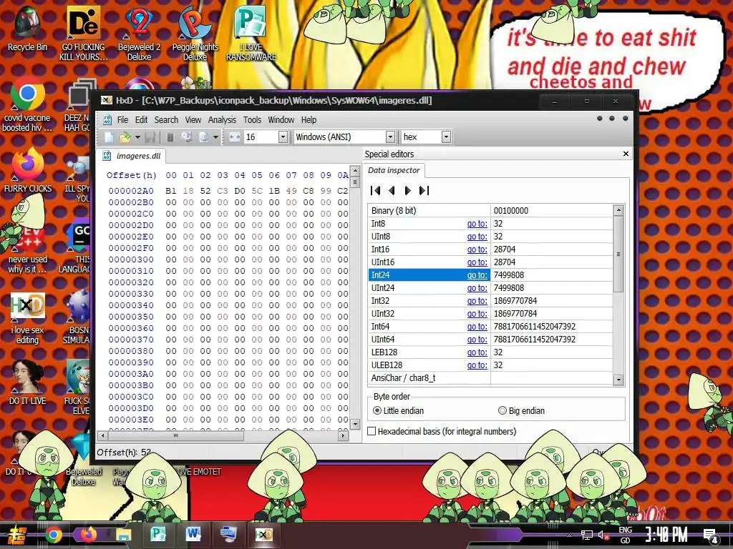
Task: Click go to link for Int8
Action: click(x=477, y=224)
